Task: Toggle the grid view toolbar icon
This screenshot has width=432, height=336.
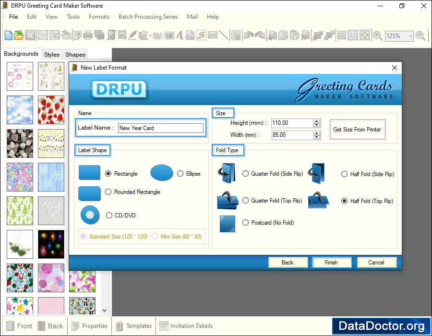Action: point(342,36)
